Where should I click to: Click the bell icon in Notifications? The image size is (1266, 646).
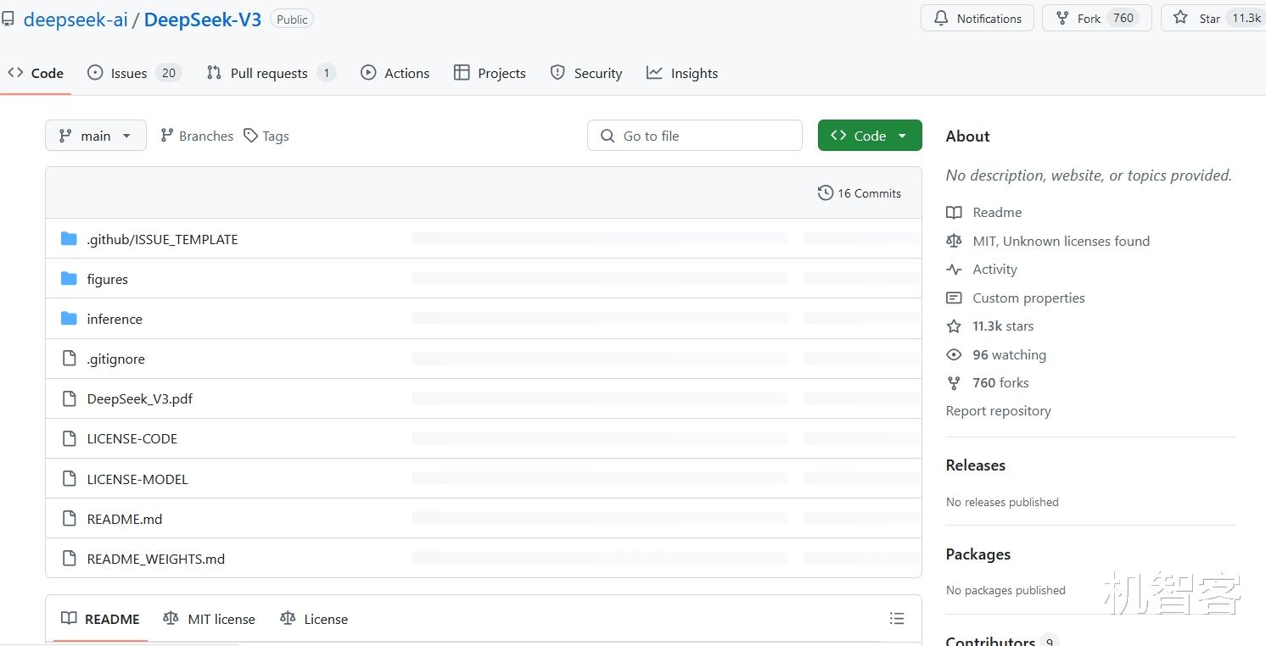(x=941, y=18)
